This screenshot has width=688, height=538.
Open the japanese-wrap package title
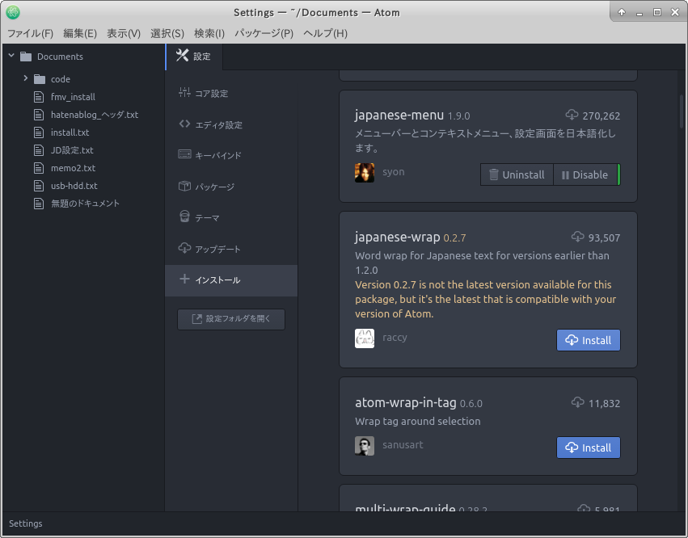coord(398,237)
